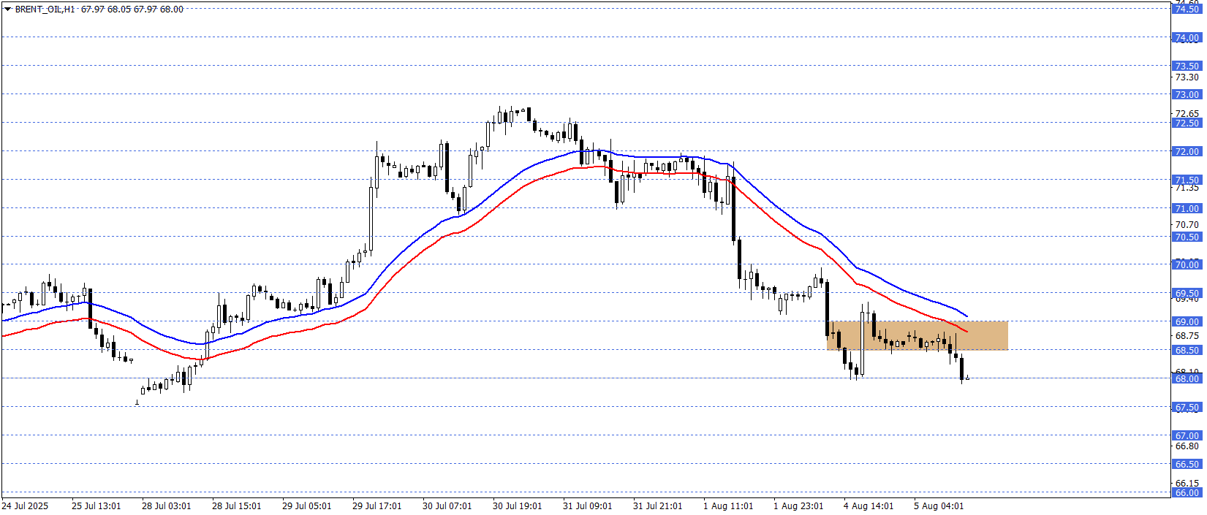Viewport: 1207px width, 515px height.
Task: Click the 66.80 price scale value
Action: [1187, 446]
